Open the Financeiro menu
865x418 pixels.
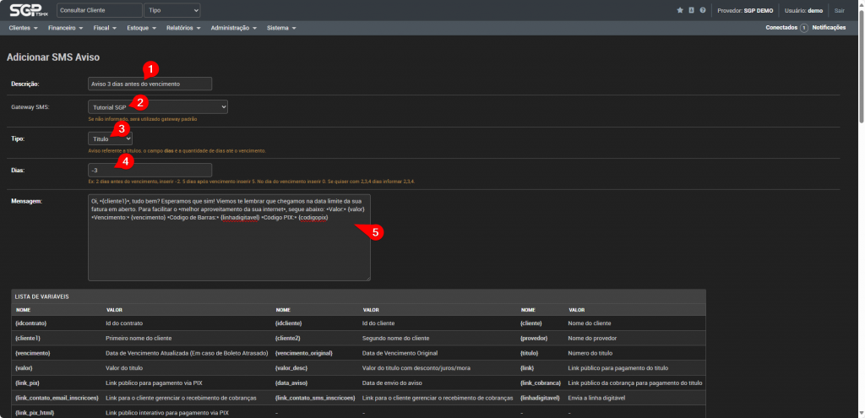tap(65, 28)
